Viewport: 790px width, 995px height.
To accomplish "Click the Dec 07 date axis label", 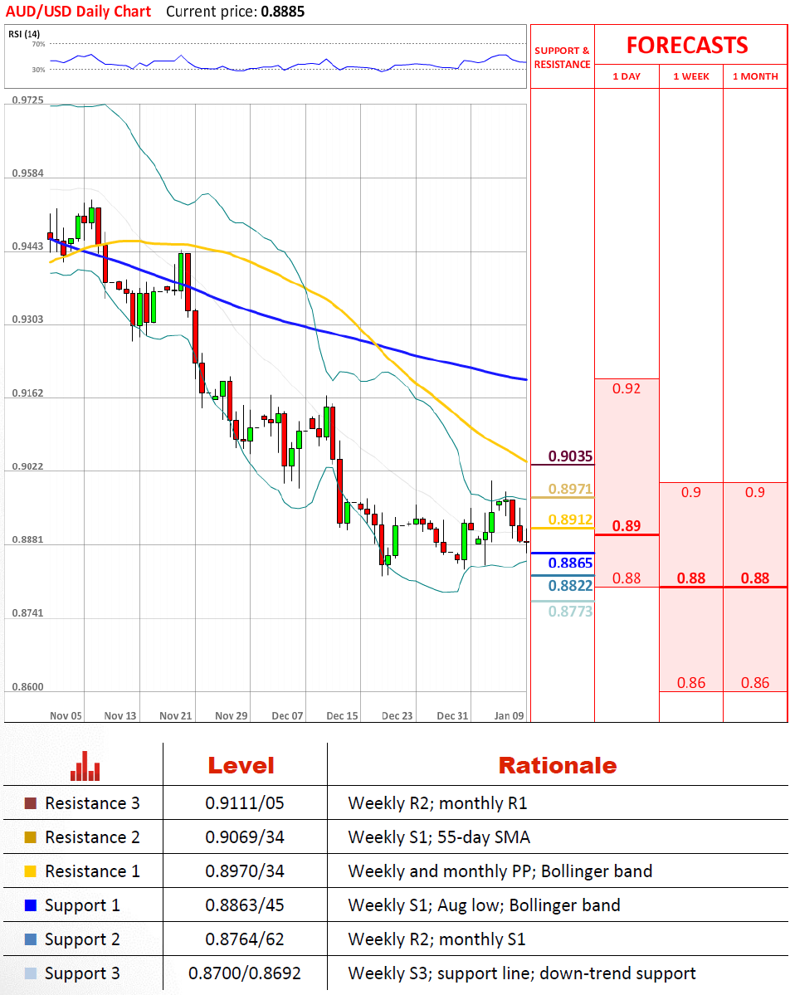I will pyautogui.click(x=287, y=716).
